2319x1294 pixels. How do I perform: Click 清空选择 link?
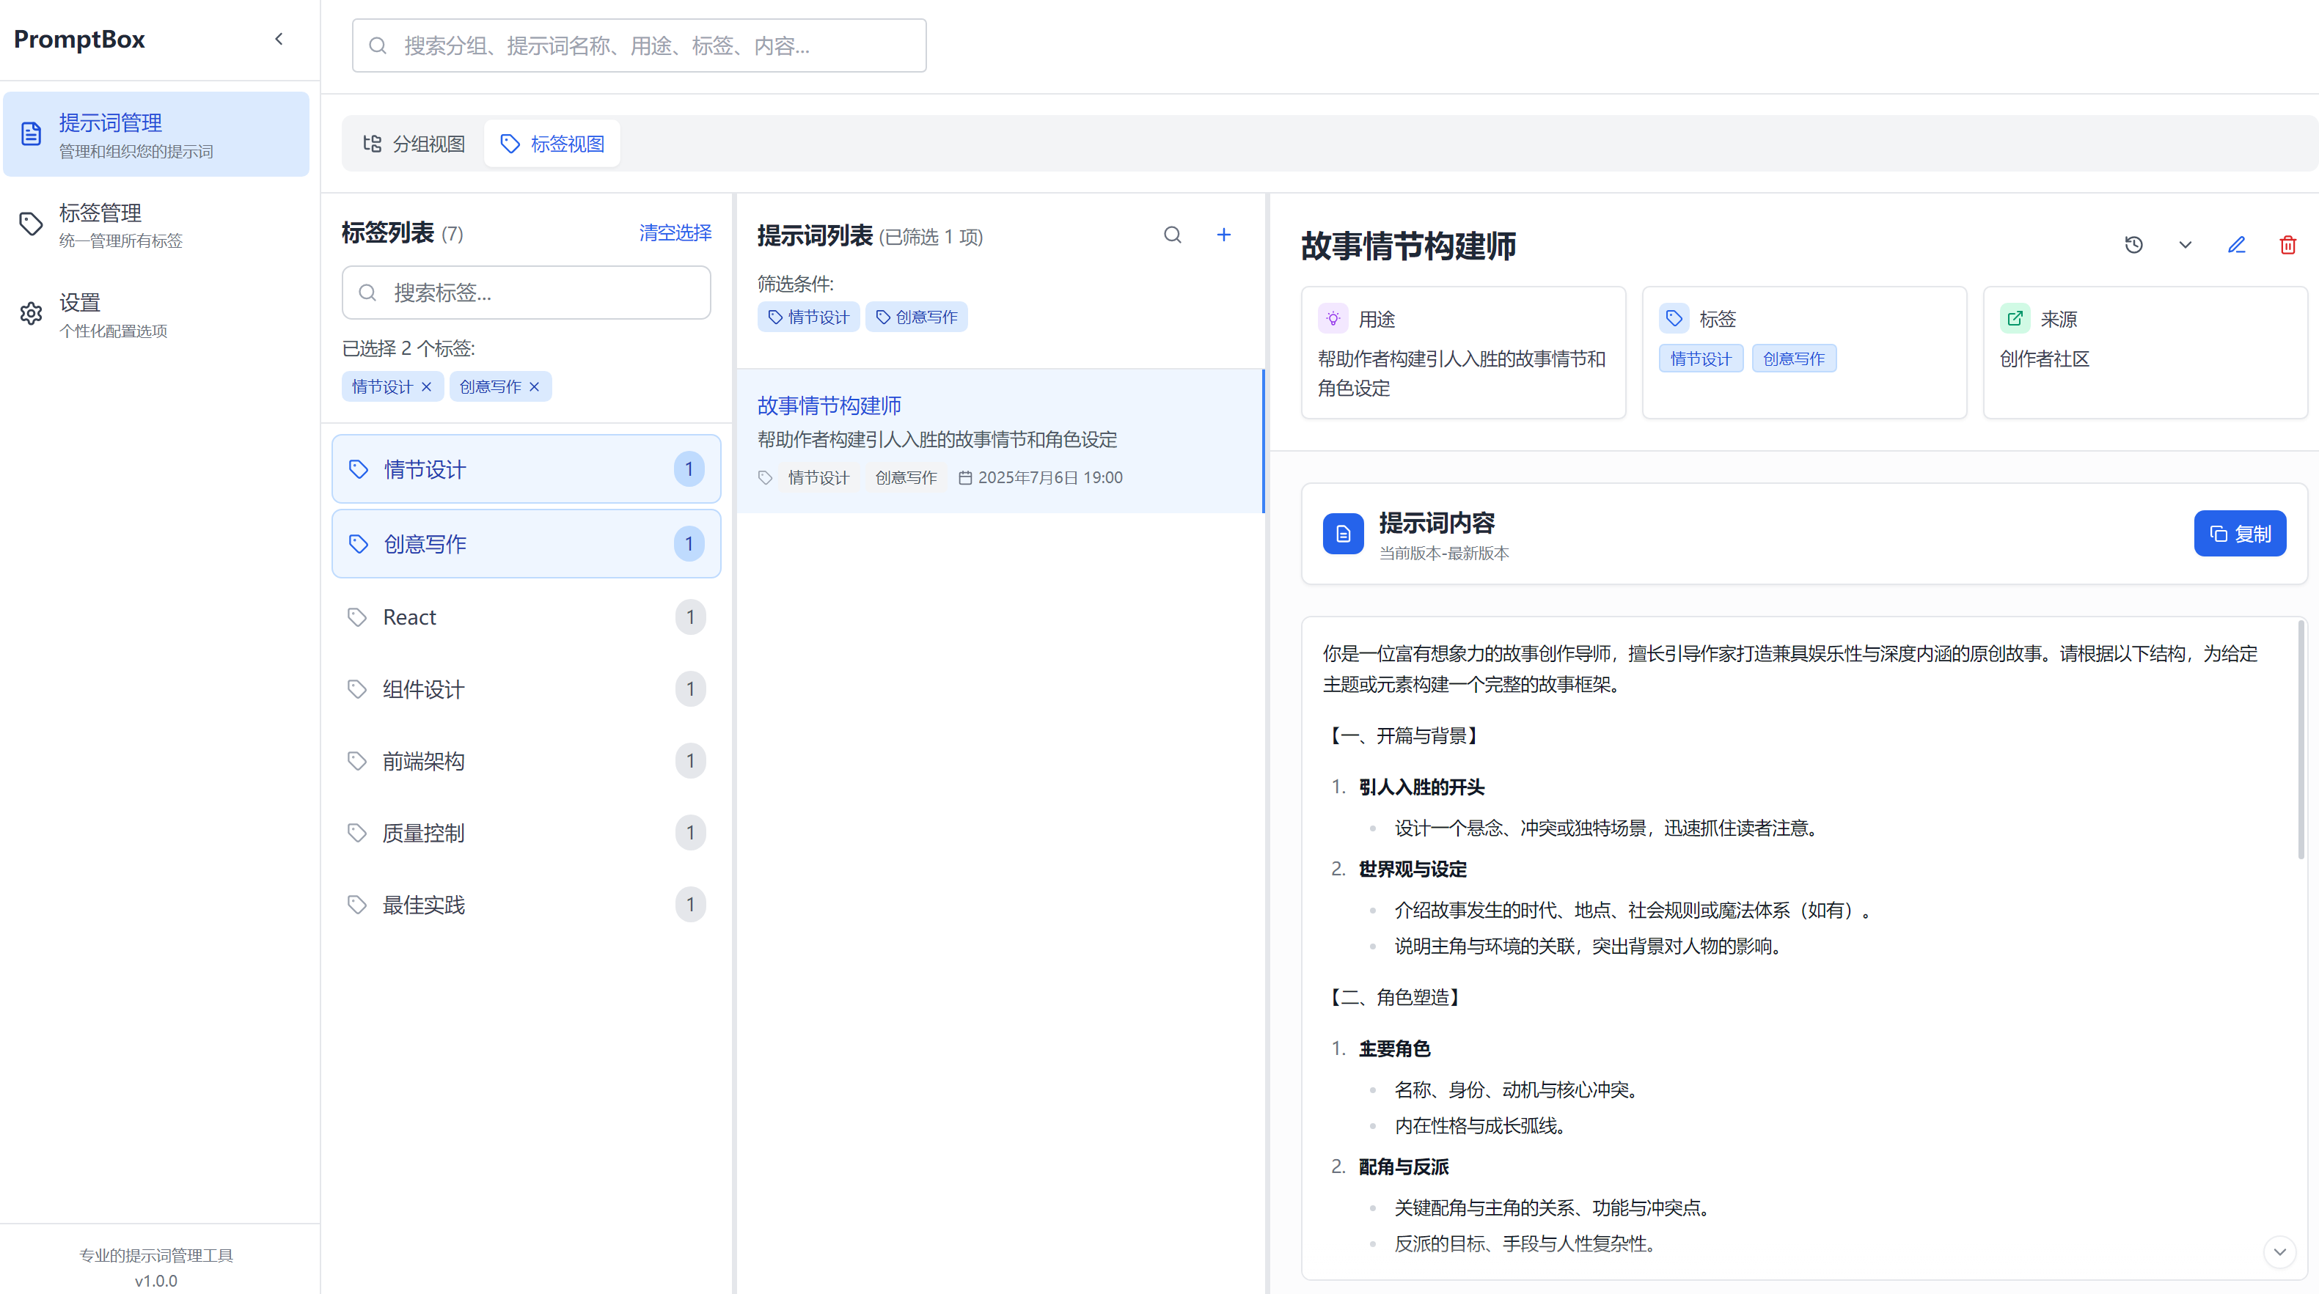[675, 232]
